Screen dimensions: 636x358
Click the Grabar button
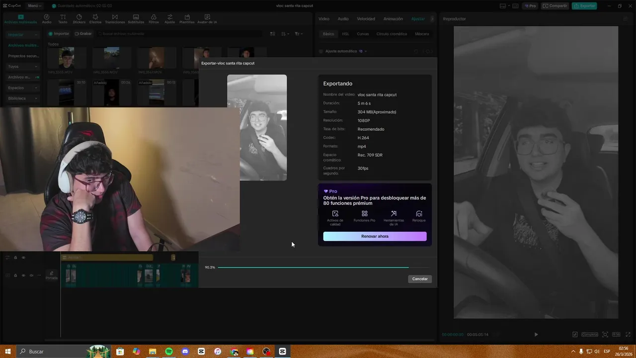pyautogui.click(x=83, y=34)
